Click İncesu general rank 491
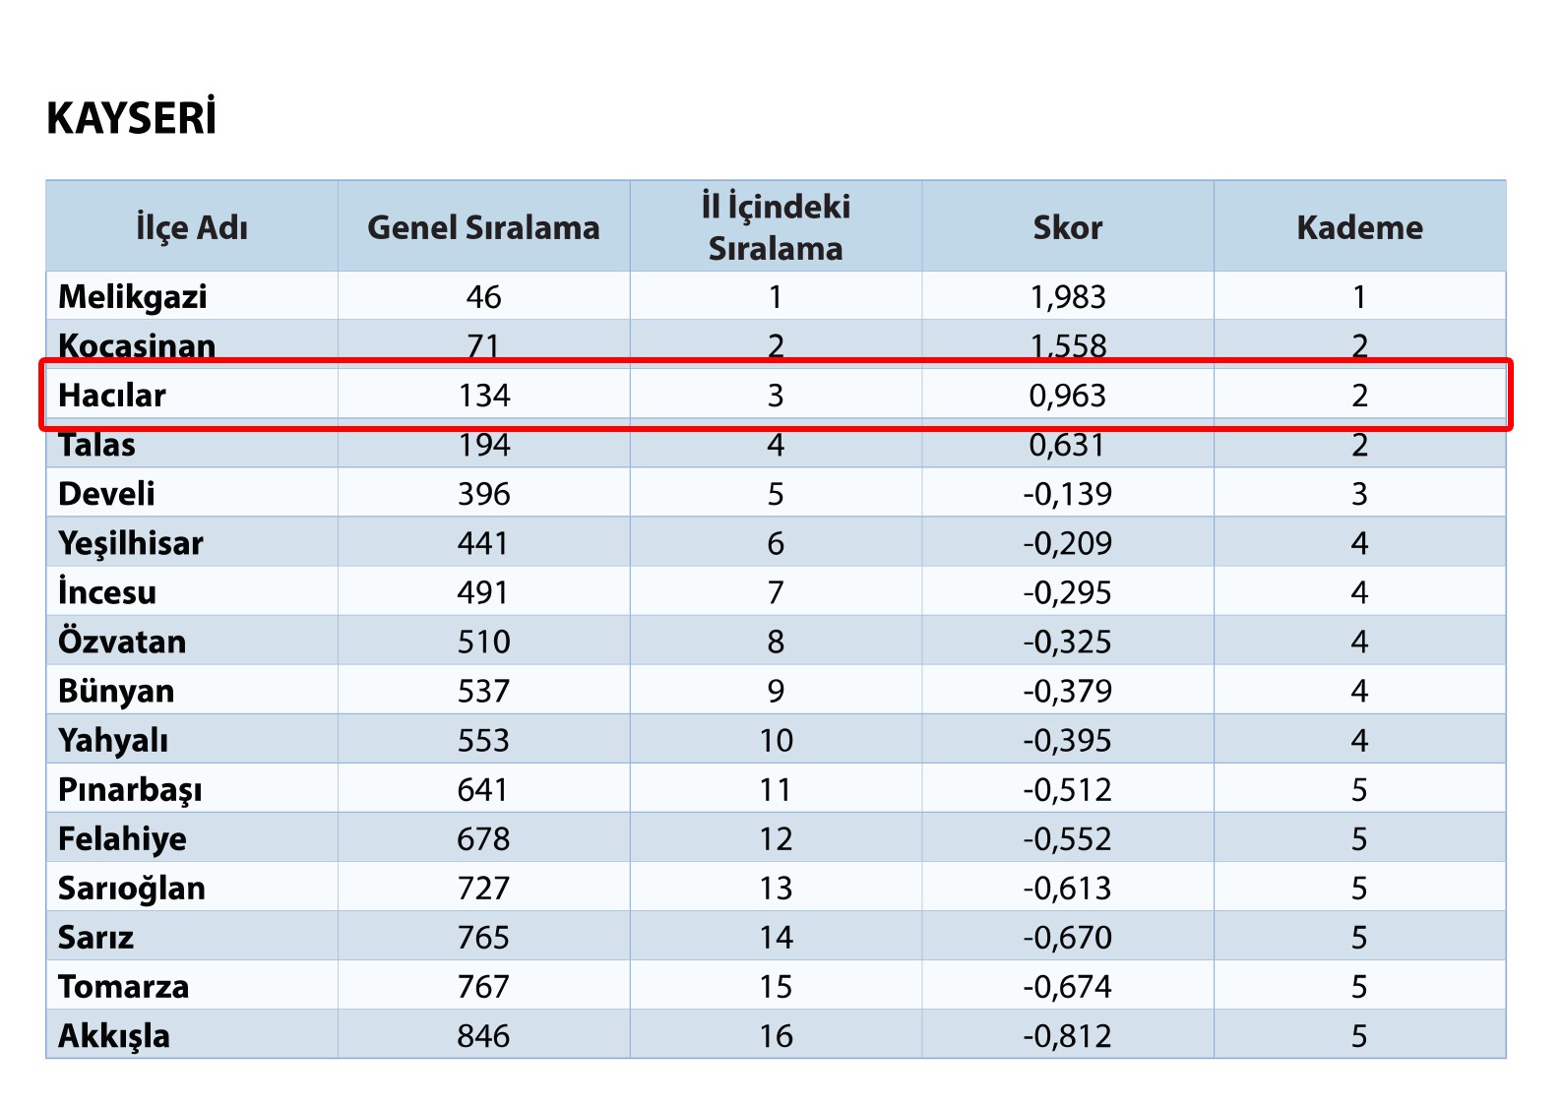Viewport: 1562px width, 1106px height. (x=483, y=592)
